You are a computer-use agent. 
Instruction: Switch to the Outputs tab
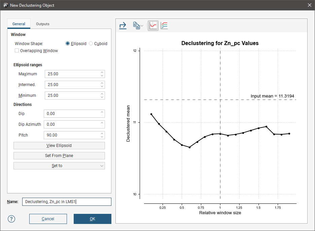[43, 24]
